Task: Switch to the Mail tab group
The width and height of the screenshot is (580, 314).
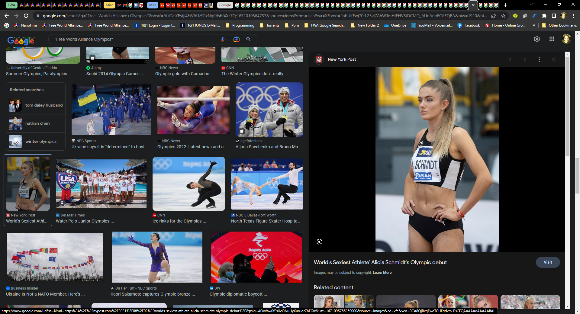Action: coord(153,5)
